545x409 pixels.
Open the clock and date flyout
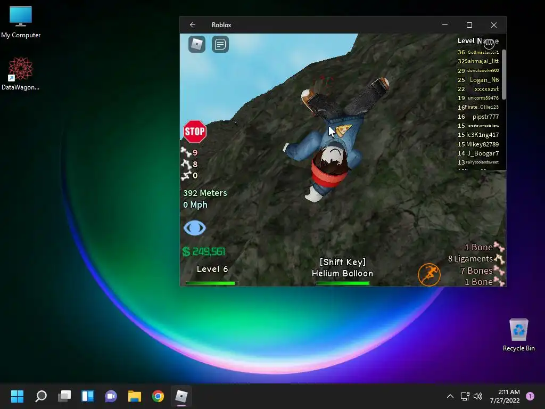click(505, 396)
